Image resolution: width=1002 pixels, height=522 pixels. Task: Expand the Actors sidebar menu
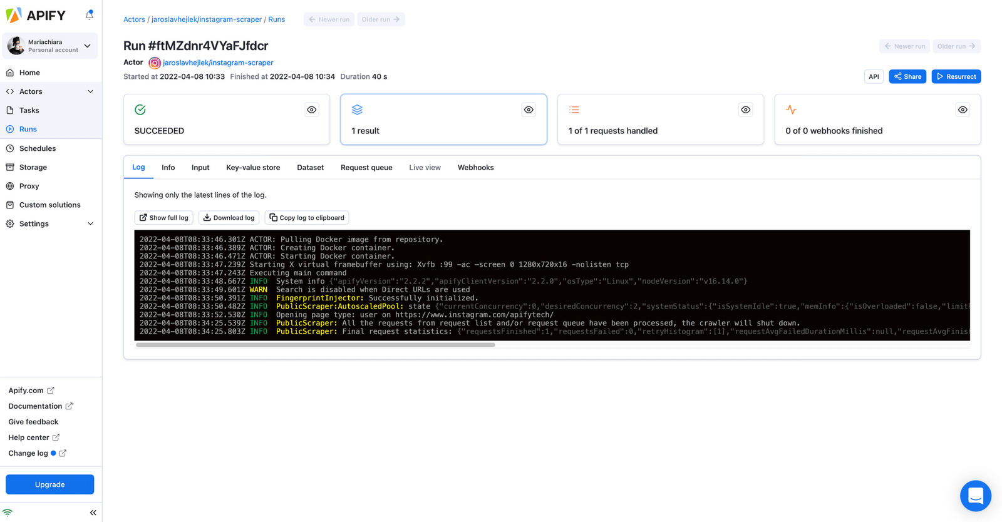coord(90,91)
